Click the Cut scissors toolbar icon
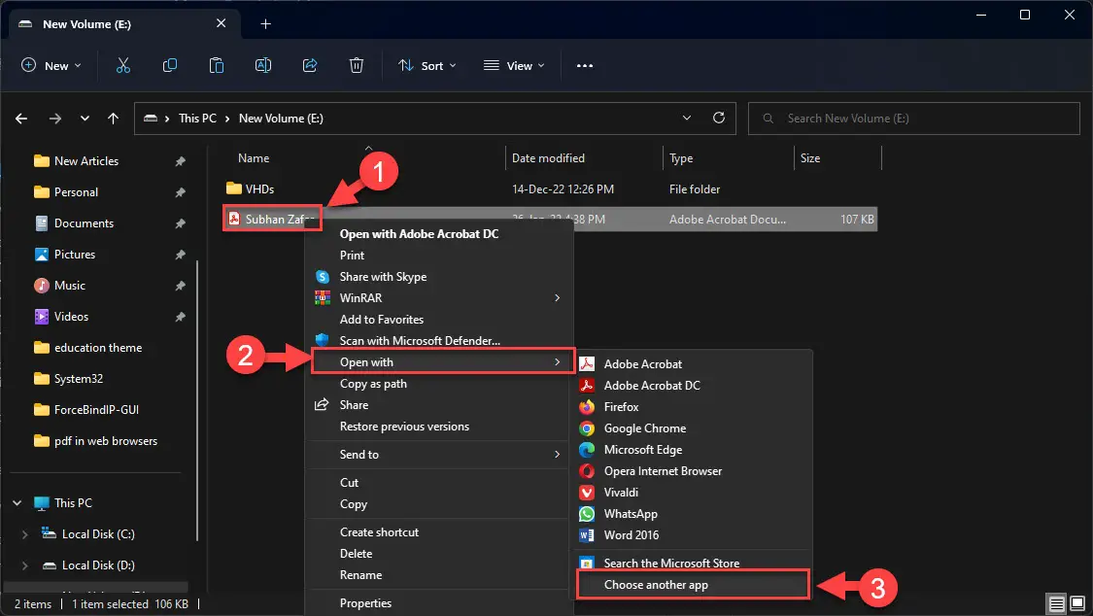This screenshot has width=1093, height=616. pyautogui.click(x=123, y=65)
